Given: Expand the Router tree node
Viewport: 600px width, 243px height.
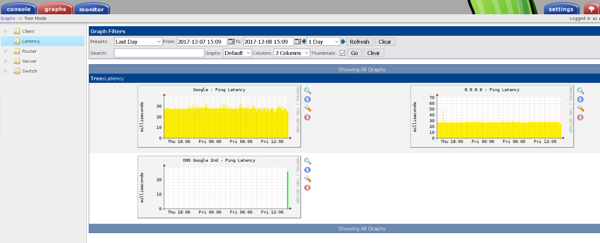Looking at the screenshot, I should click(6, 51).
